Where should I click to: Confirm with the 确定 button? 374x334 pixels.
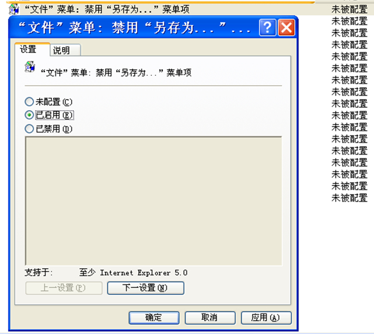[154, 318]
